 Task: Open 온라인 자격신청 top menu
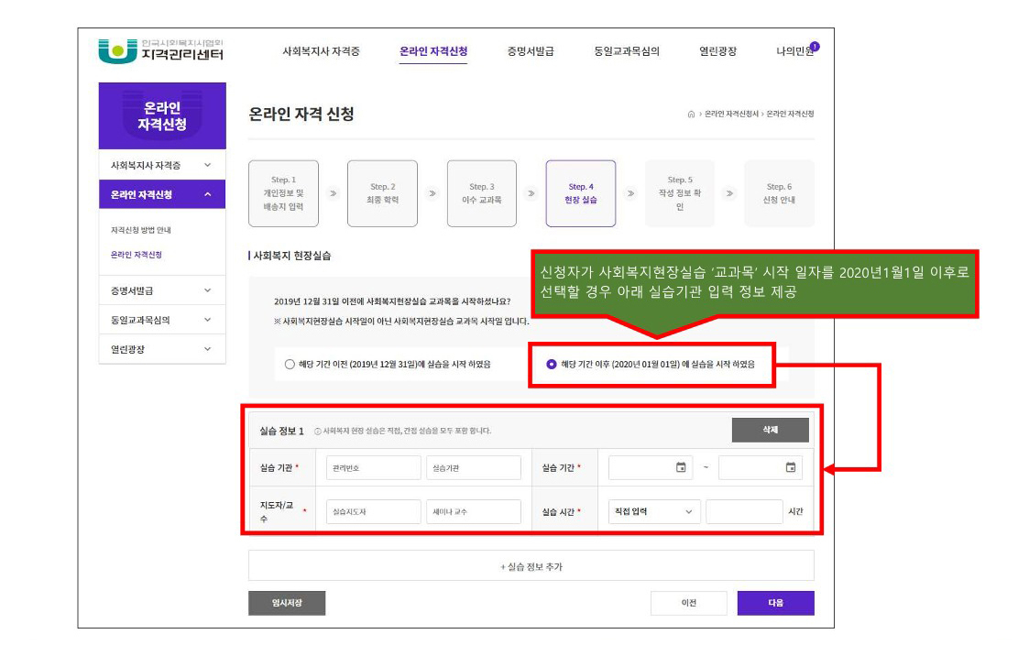[433, 51]
